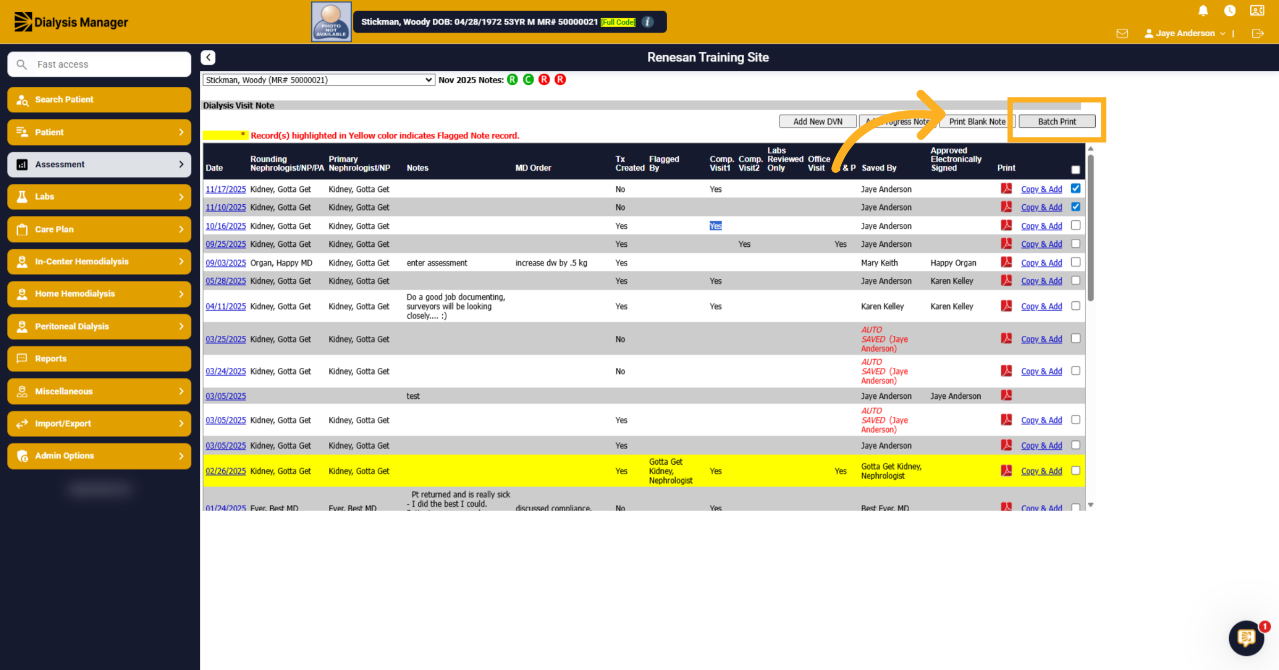The image size is (1279, 670).
Task: Toggle the select-all checkbox in table header
Action: [x=1075, y=169]
